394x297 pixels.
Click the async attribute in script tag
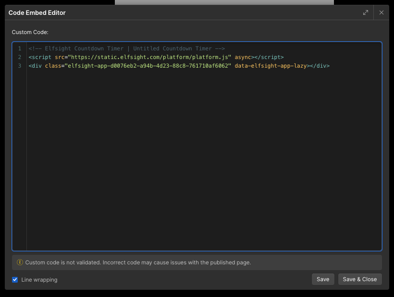click(x=243, y=57)
